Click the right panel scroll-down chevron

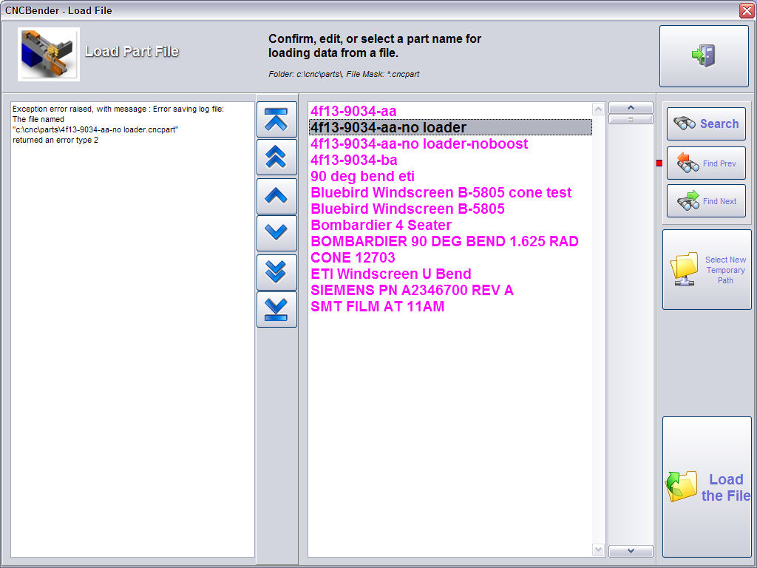[631, 551]
